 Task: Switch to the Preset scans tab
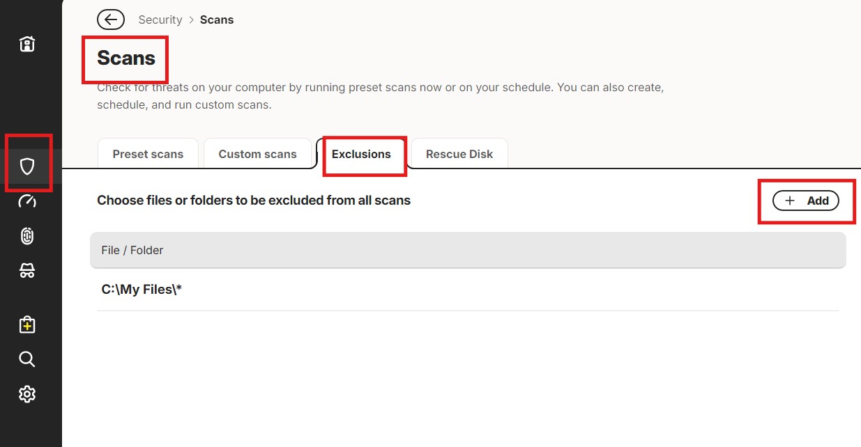148,154
